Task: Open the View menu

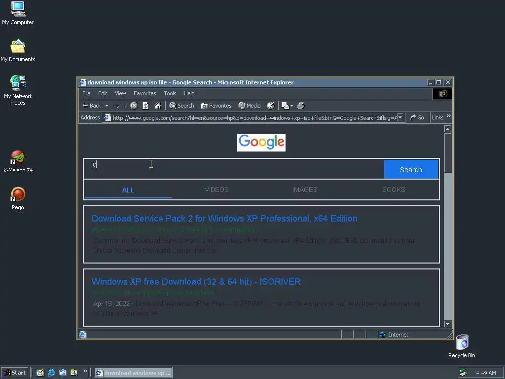Action: pyautogui.click(x=120, y=93)
